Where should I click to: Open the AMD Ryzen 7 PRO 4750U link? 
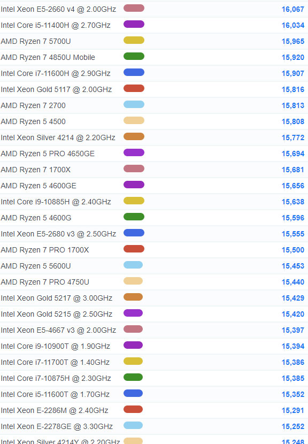tap(45, 282)
